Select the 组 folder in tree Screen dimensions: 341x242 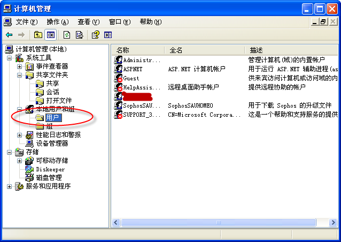click(49, 126)
